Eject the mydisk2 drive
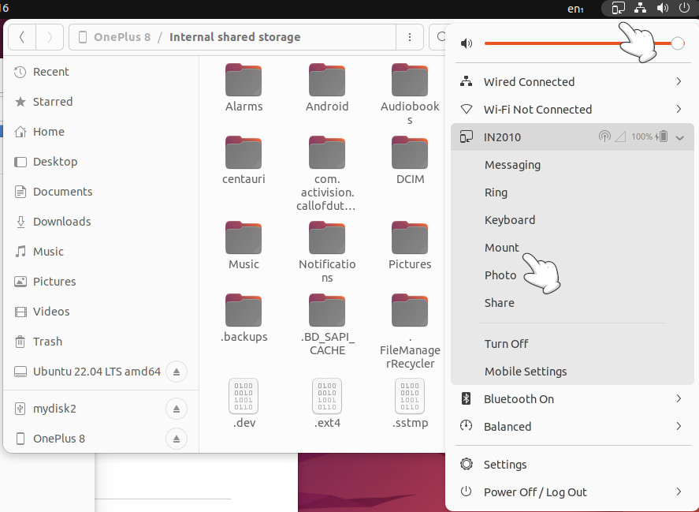This screenshot has width=699, height=512. [177, 409]
